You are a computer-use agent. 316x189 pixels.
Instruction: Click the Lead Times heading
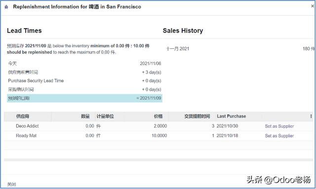(x=24, y=31)
